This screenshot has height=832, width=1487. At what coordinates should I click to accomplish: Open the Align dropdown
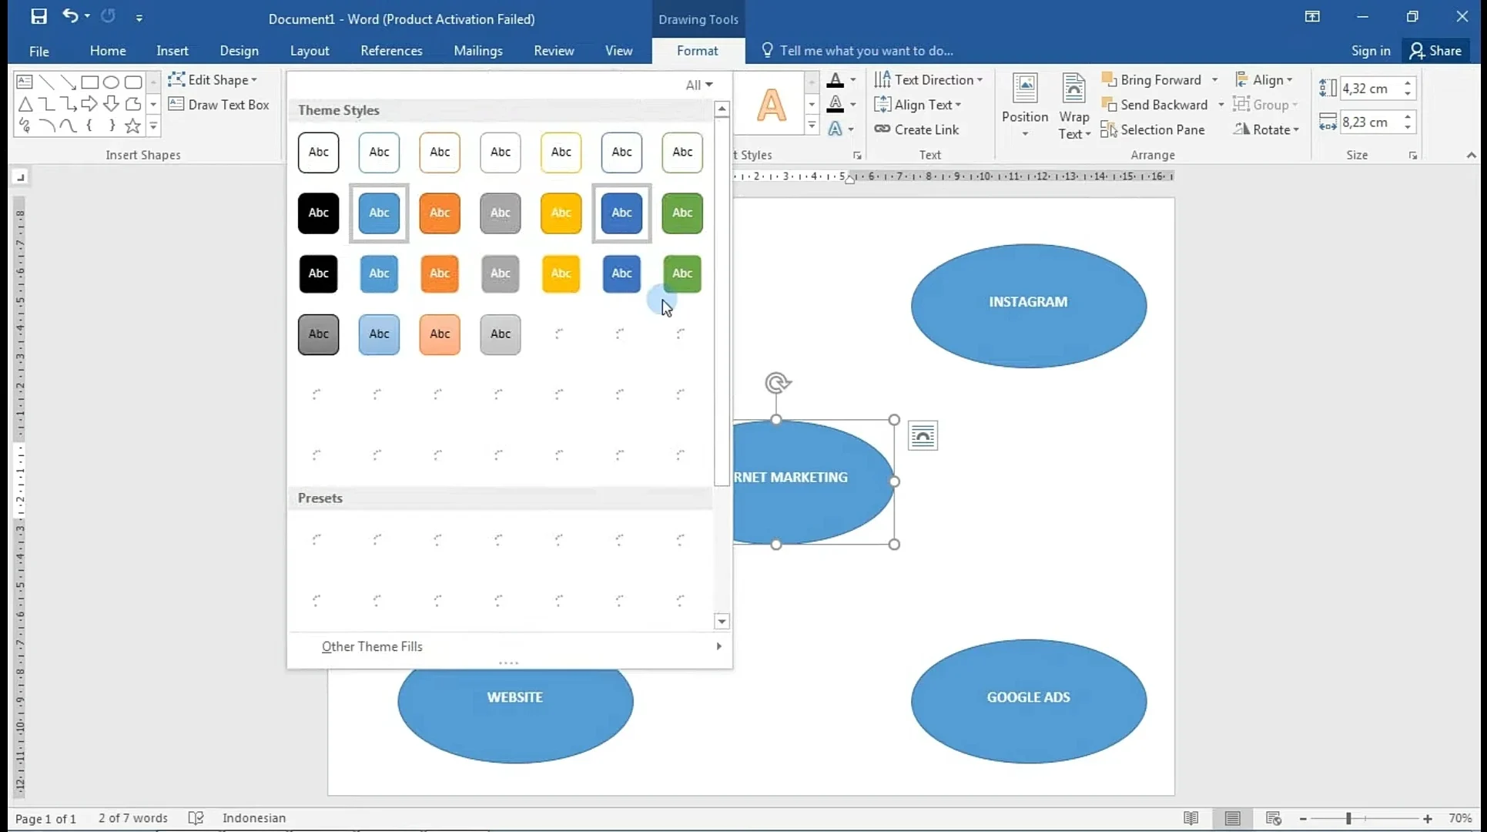tap(1264, 79)
